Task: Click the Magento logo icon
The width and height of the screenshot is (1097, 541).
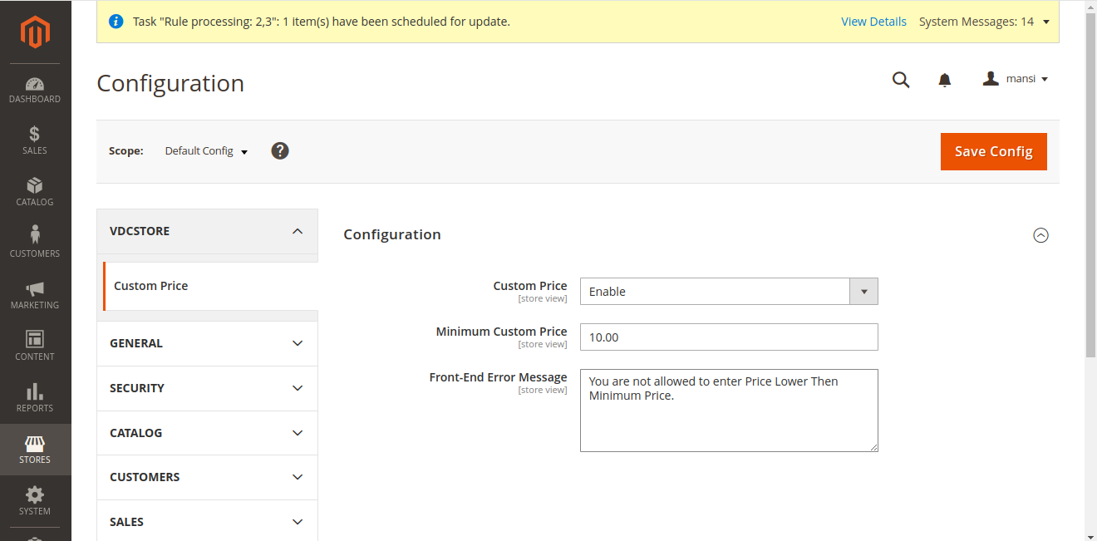Action: tap(35, 32)
